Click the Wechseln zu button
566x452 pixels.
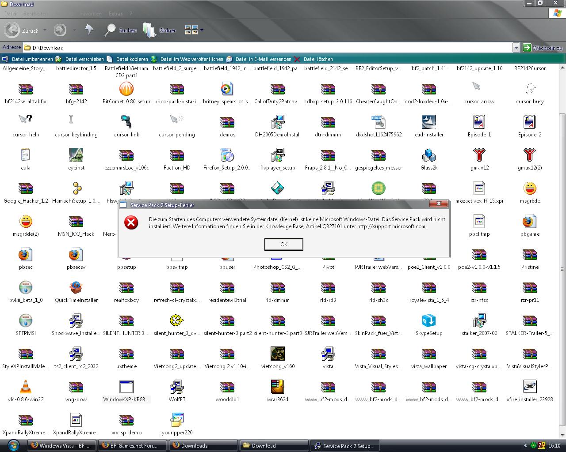[x=543, y=48]
